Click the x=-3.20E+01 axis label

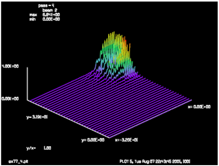(x=127, y=140)
